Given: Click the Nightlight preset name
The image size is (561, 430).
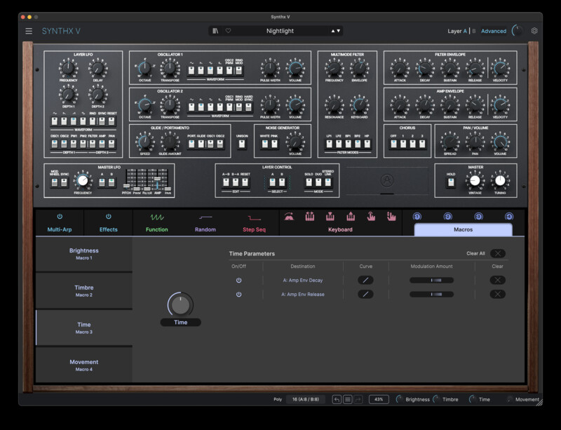Looking at the screenshot, I should [x=280, y=31].
